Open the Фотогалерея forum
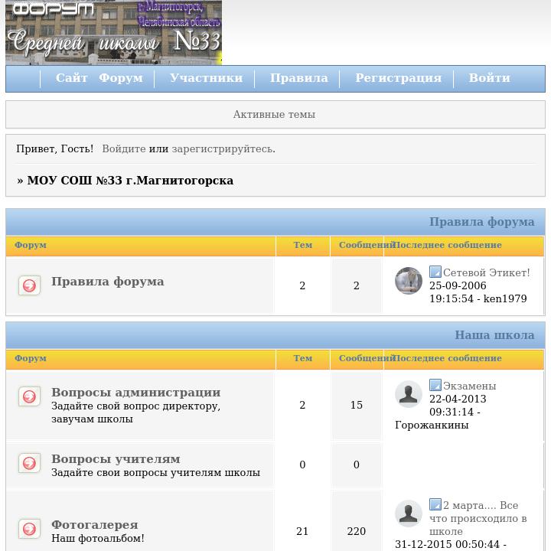 [x=95, y=525]
